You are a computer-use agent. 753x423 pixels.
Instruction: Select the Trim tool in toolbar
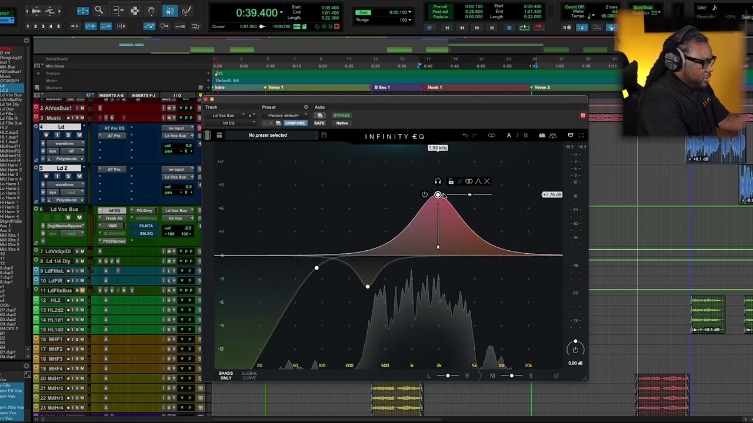[x=118, y=11]
